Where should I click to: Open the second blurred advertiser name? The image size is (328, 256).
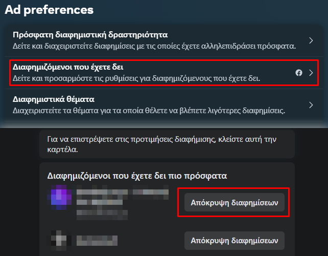click(x=97, y=241)
